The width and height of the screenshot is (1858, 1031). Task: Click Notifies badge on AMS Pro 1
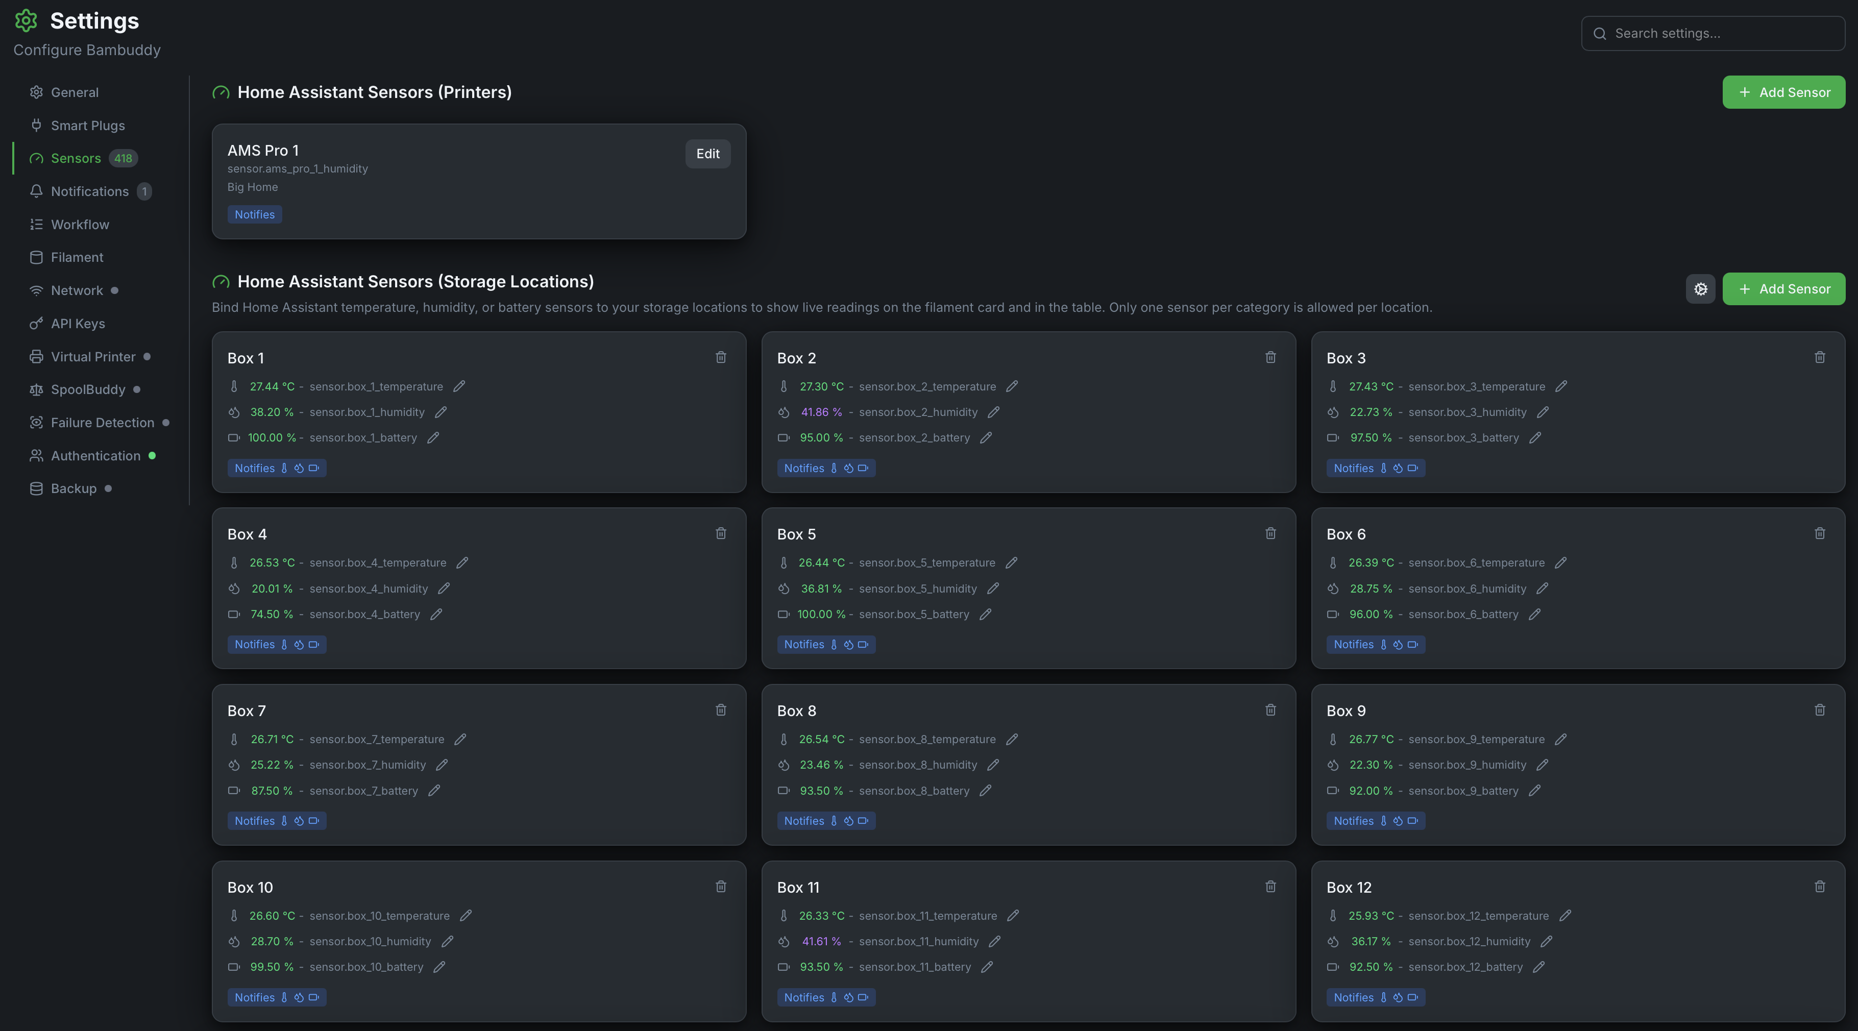click(x=255, y=214)
